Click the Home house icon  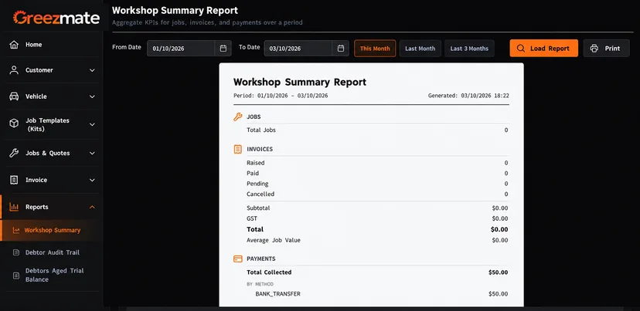click(14, 45)
